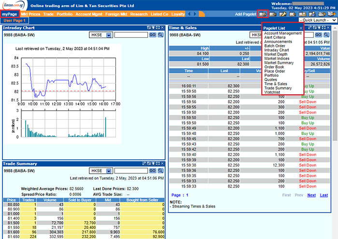Select Place Order in Pagelet List
Image resolution: width=338 pixels, height=239 pixels.
275,71
